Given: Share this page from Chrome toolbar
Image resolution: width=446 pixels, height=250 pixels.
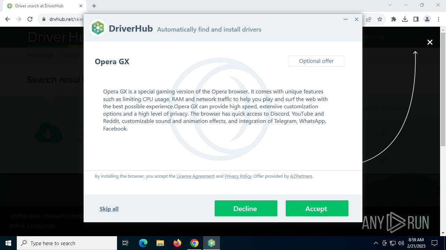Looking at the screenshot, I should pyautogui.click(x=369, y=19).
